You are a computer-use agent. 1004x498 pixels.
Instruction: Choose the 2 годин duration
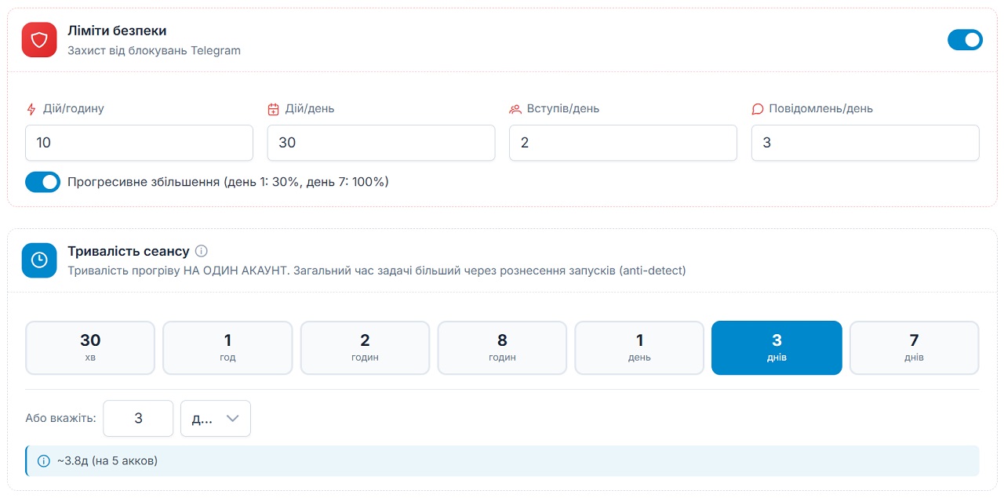point(365,348)
